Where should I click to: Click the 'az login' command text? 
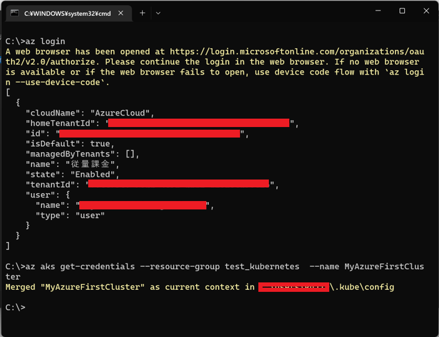click(x=45, y=41)
